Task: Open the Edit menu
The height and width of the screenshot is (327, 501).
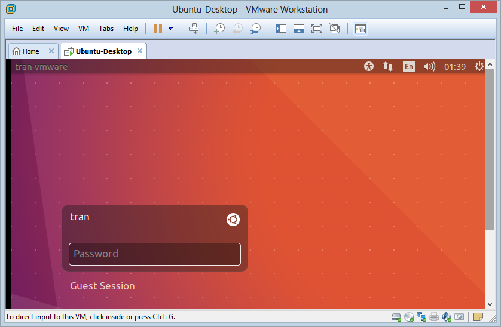Action: (38, 29)
